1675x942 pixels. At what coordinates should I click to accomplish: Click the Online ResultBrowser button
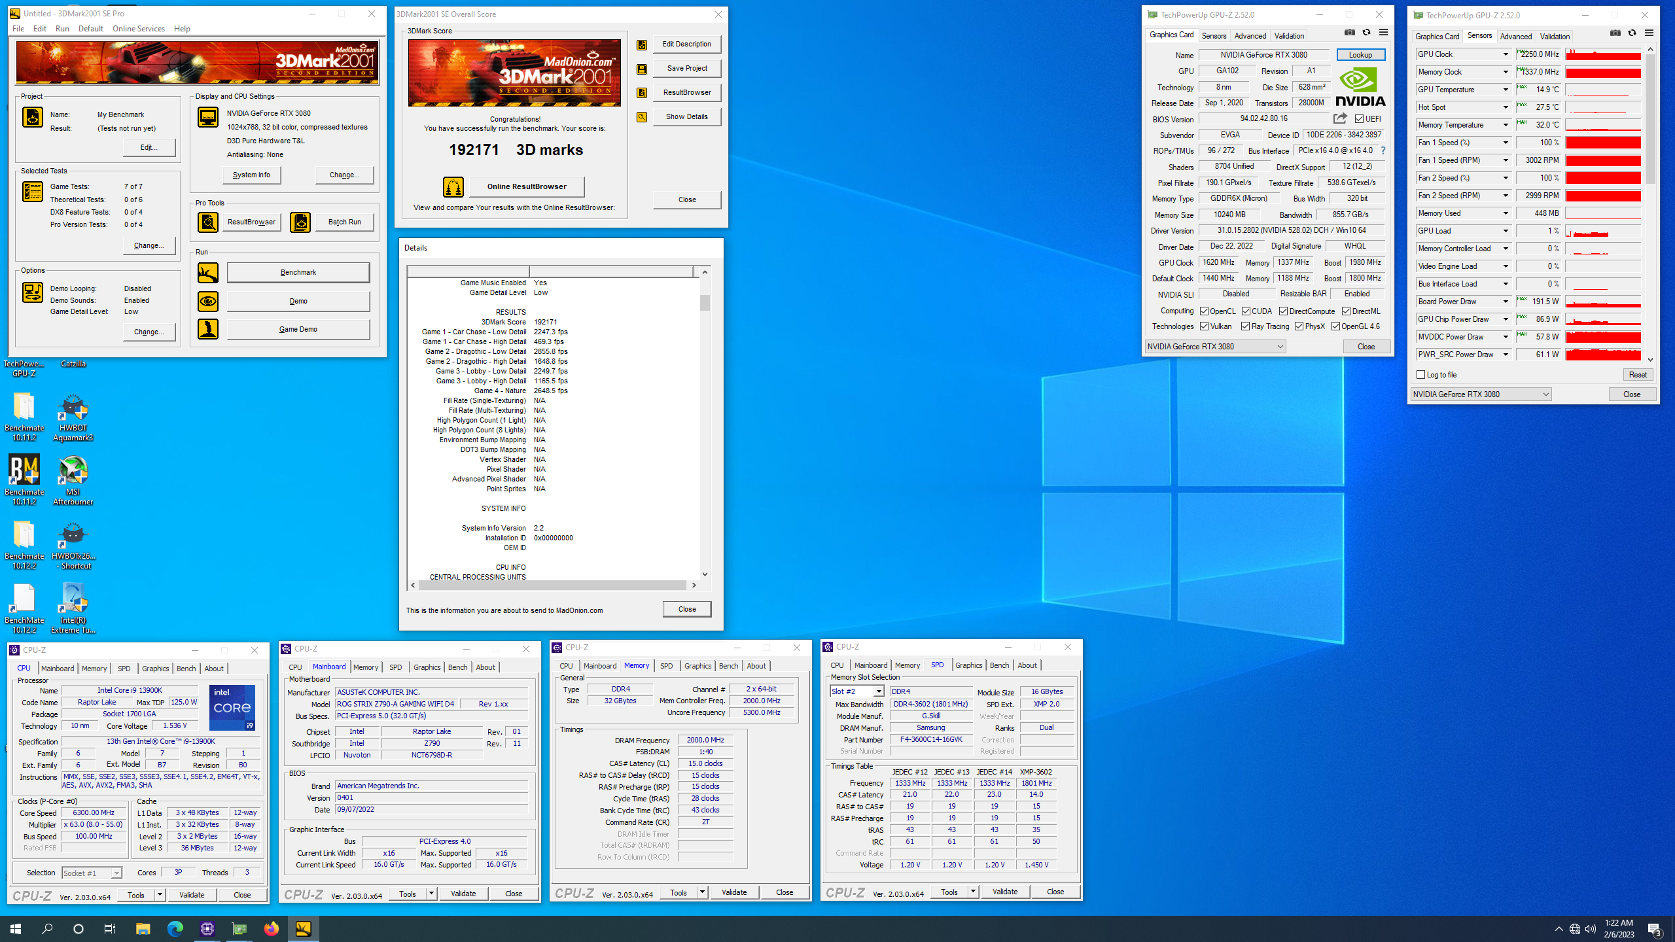pyautogui.click(x=527, y=186)
